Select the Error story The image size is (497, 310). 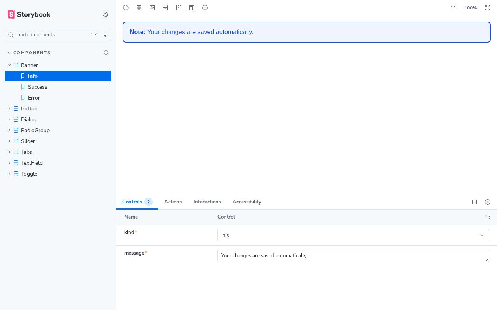58,98
